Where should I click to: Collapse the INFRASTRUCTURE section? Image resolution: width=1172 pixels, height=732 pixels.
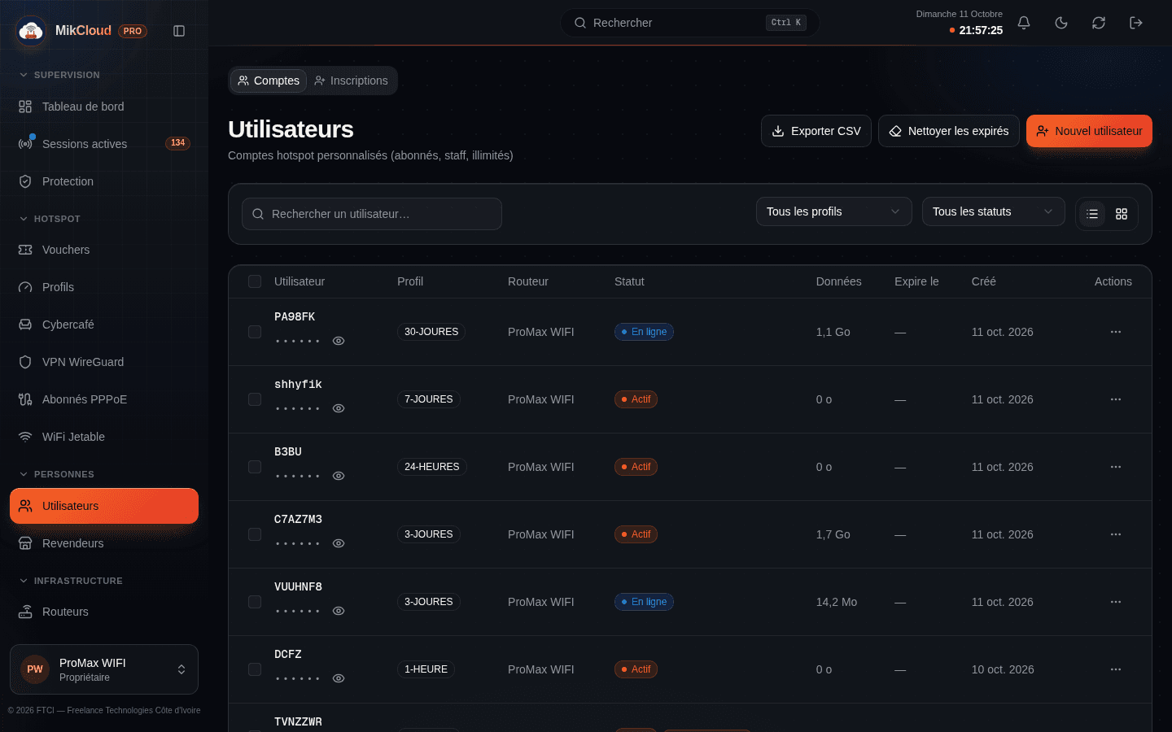point(71,581)
